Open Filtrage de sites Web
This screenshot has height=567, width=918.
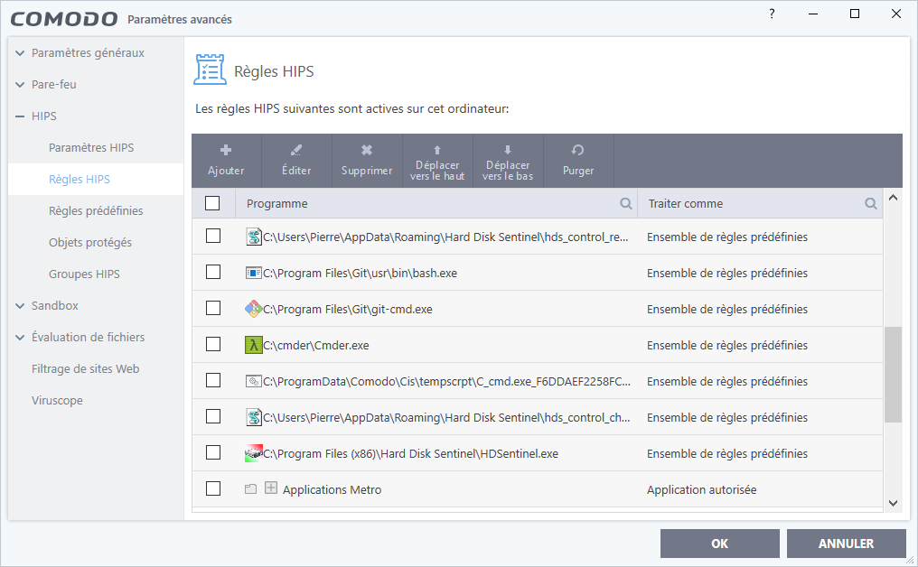(86, 368)
